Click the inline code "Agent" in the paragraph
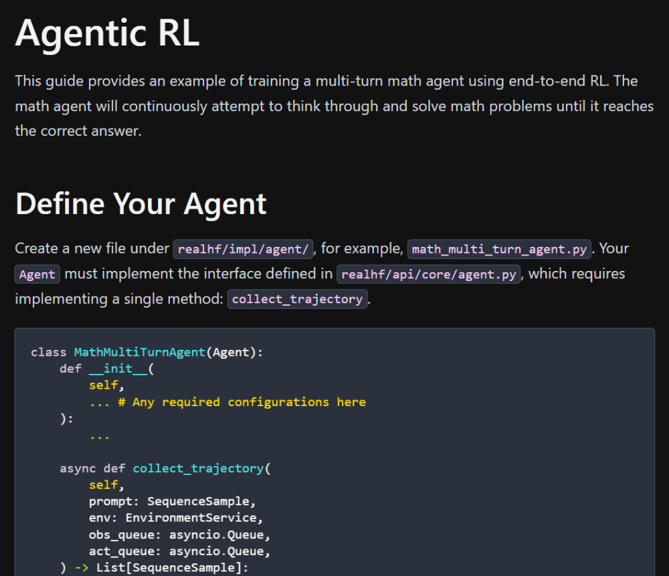The width and height of the screenshot is (669, 576). click(37, 274)
